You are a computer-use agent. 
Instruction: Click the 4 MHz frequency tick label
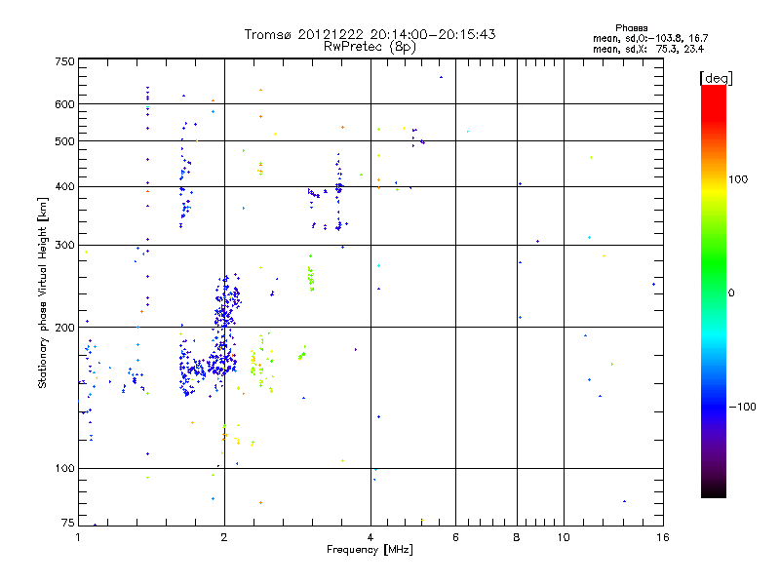(x=370, y=537)
